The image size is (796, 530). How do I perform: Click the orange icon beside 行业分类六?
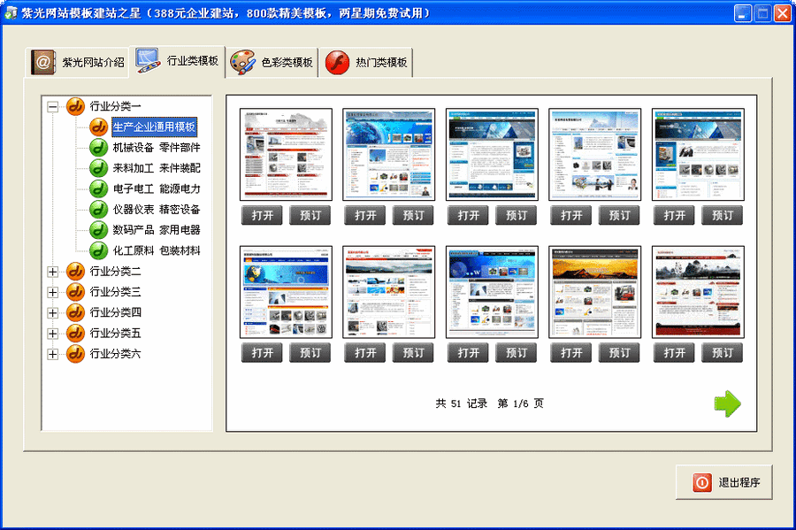[x=74, y=354]
